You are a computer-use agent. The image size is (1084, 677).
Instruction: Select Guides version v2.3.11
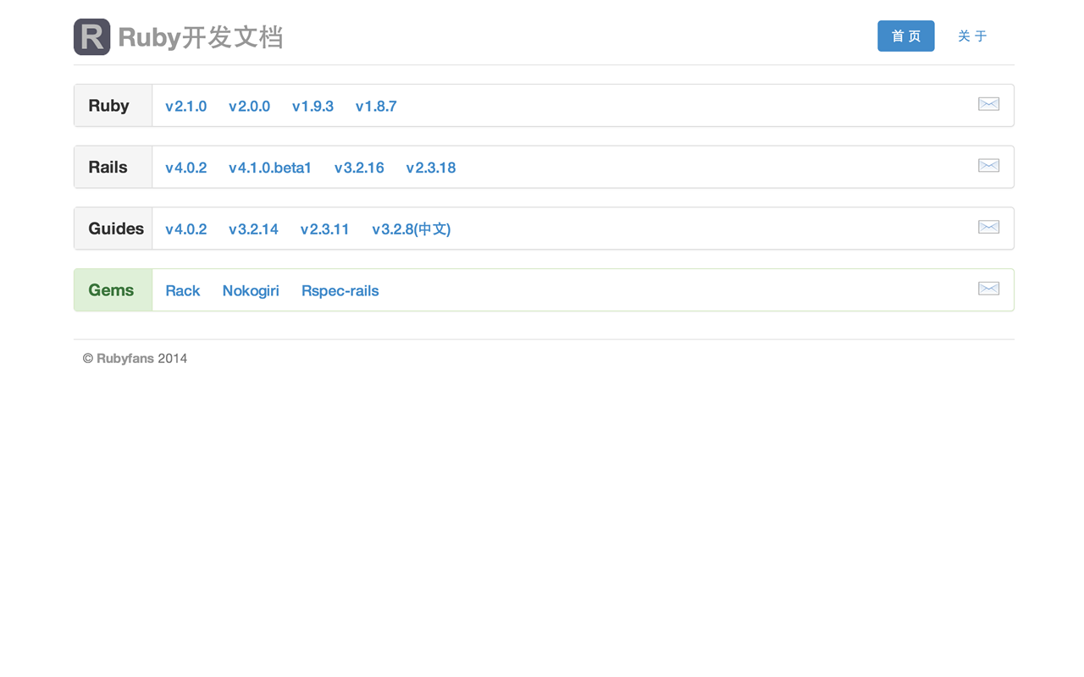pos(324,228)
